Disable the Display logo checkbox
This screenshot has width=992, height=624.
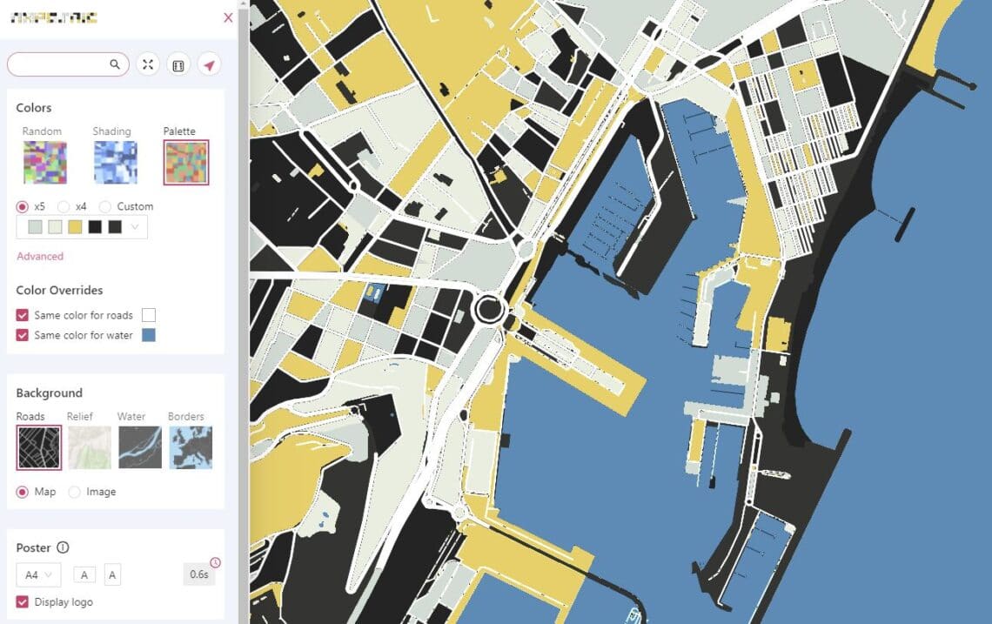(23, 601)
